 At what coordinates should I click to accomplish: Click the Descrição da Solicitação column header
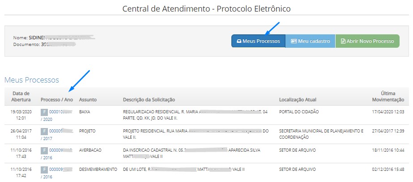(149, 99)
